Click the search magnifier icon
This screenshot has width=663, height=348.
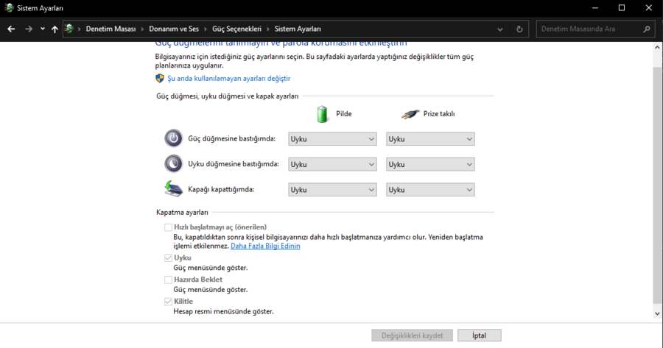coord(647,29)
